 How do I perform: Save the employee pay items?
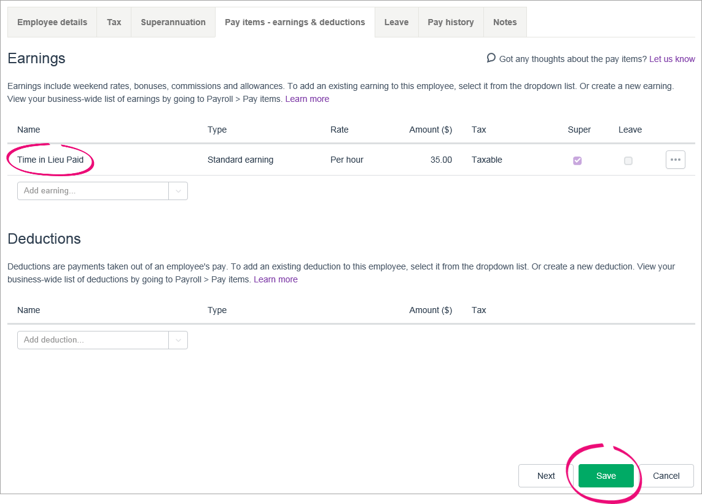[x=606, y=476]
